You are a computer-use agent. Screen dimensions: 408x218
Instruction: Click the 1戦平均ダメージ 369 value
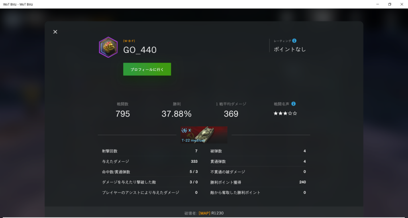(231, 114)
